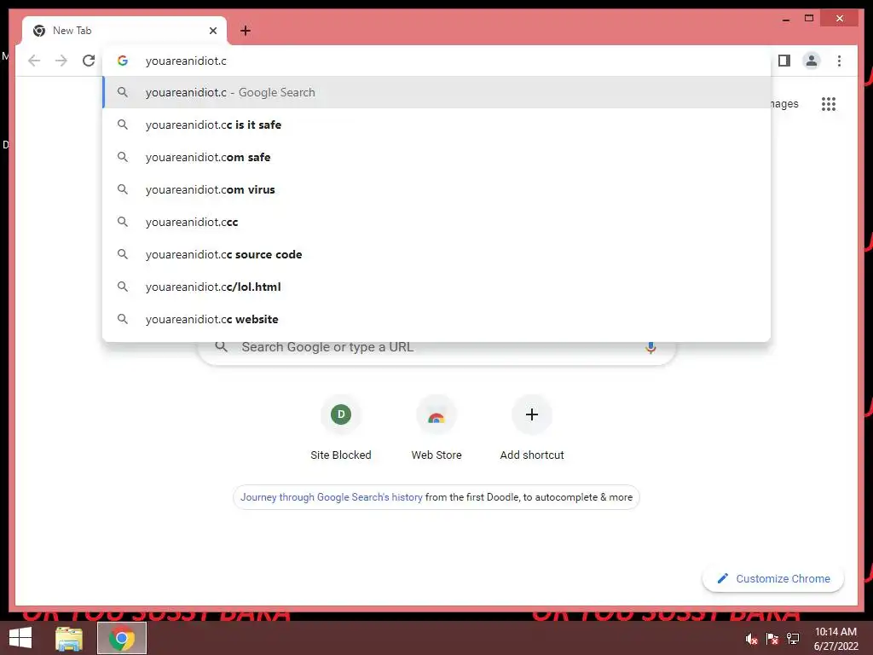Viewport: 873px width, 655px height.
Task: Open a new tab with plus button
Action: click(x=246, y=31)
